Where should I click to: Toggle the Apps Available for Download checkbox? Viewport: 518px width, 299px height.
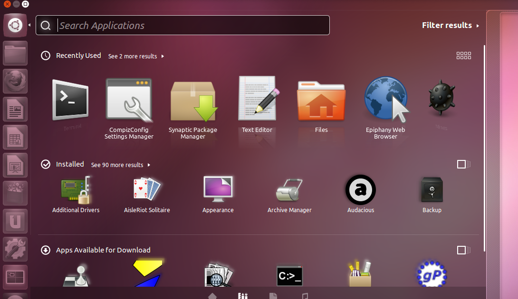[x=462, y=250]
